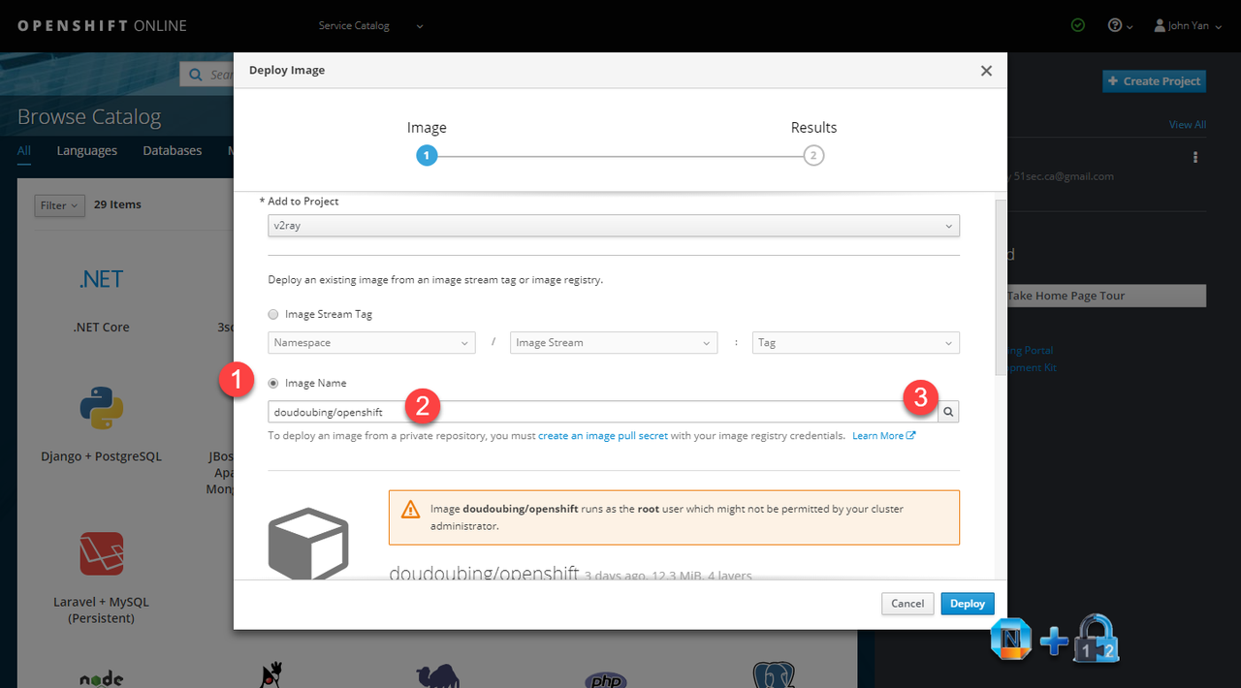Open the Service Catalog dropdown

point(371,26)
